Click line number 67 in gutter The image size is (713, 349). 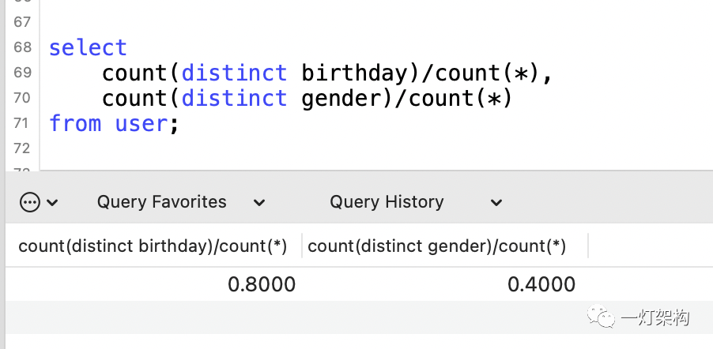click(22, 22)
